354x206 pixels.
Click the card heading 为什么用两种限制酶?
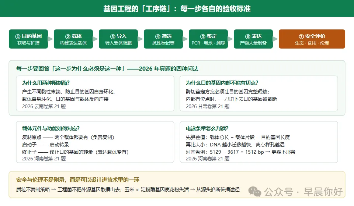46,83
